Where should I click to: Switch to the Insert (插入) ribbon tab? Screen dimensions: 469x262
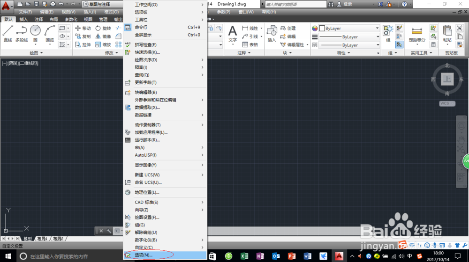click(x=23, y=19)
